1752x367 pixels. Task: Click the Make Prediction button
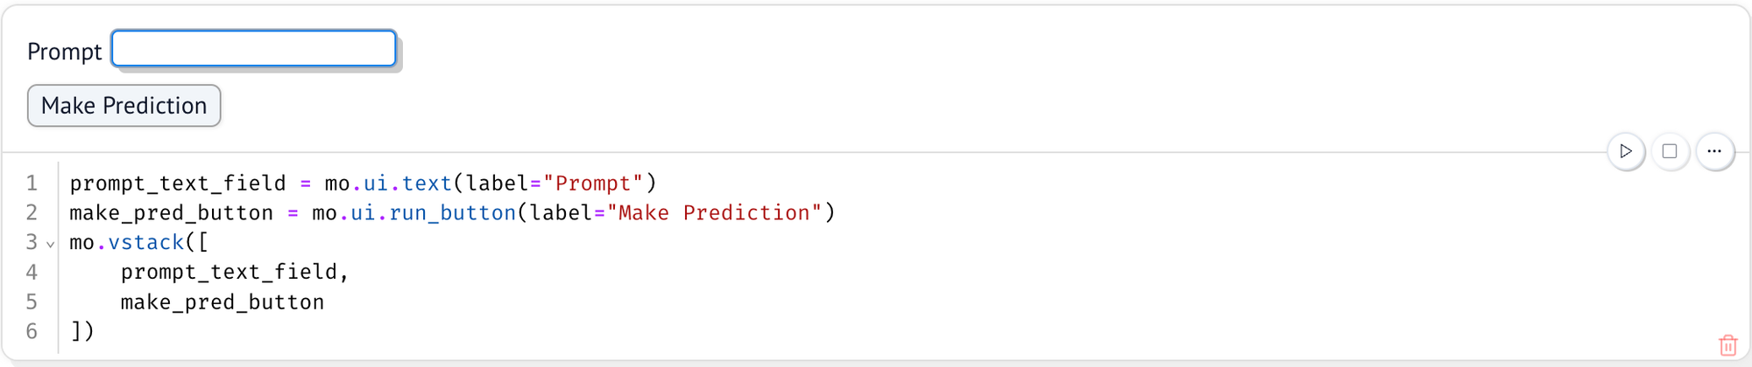(124, 106)
